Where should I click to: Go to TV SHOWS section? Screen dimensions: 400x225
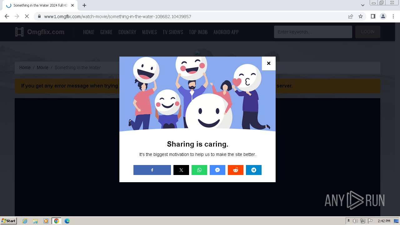(x=173, y=32)
